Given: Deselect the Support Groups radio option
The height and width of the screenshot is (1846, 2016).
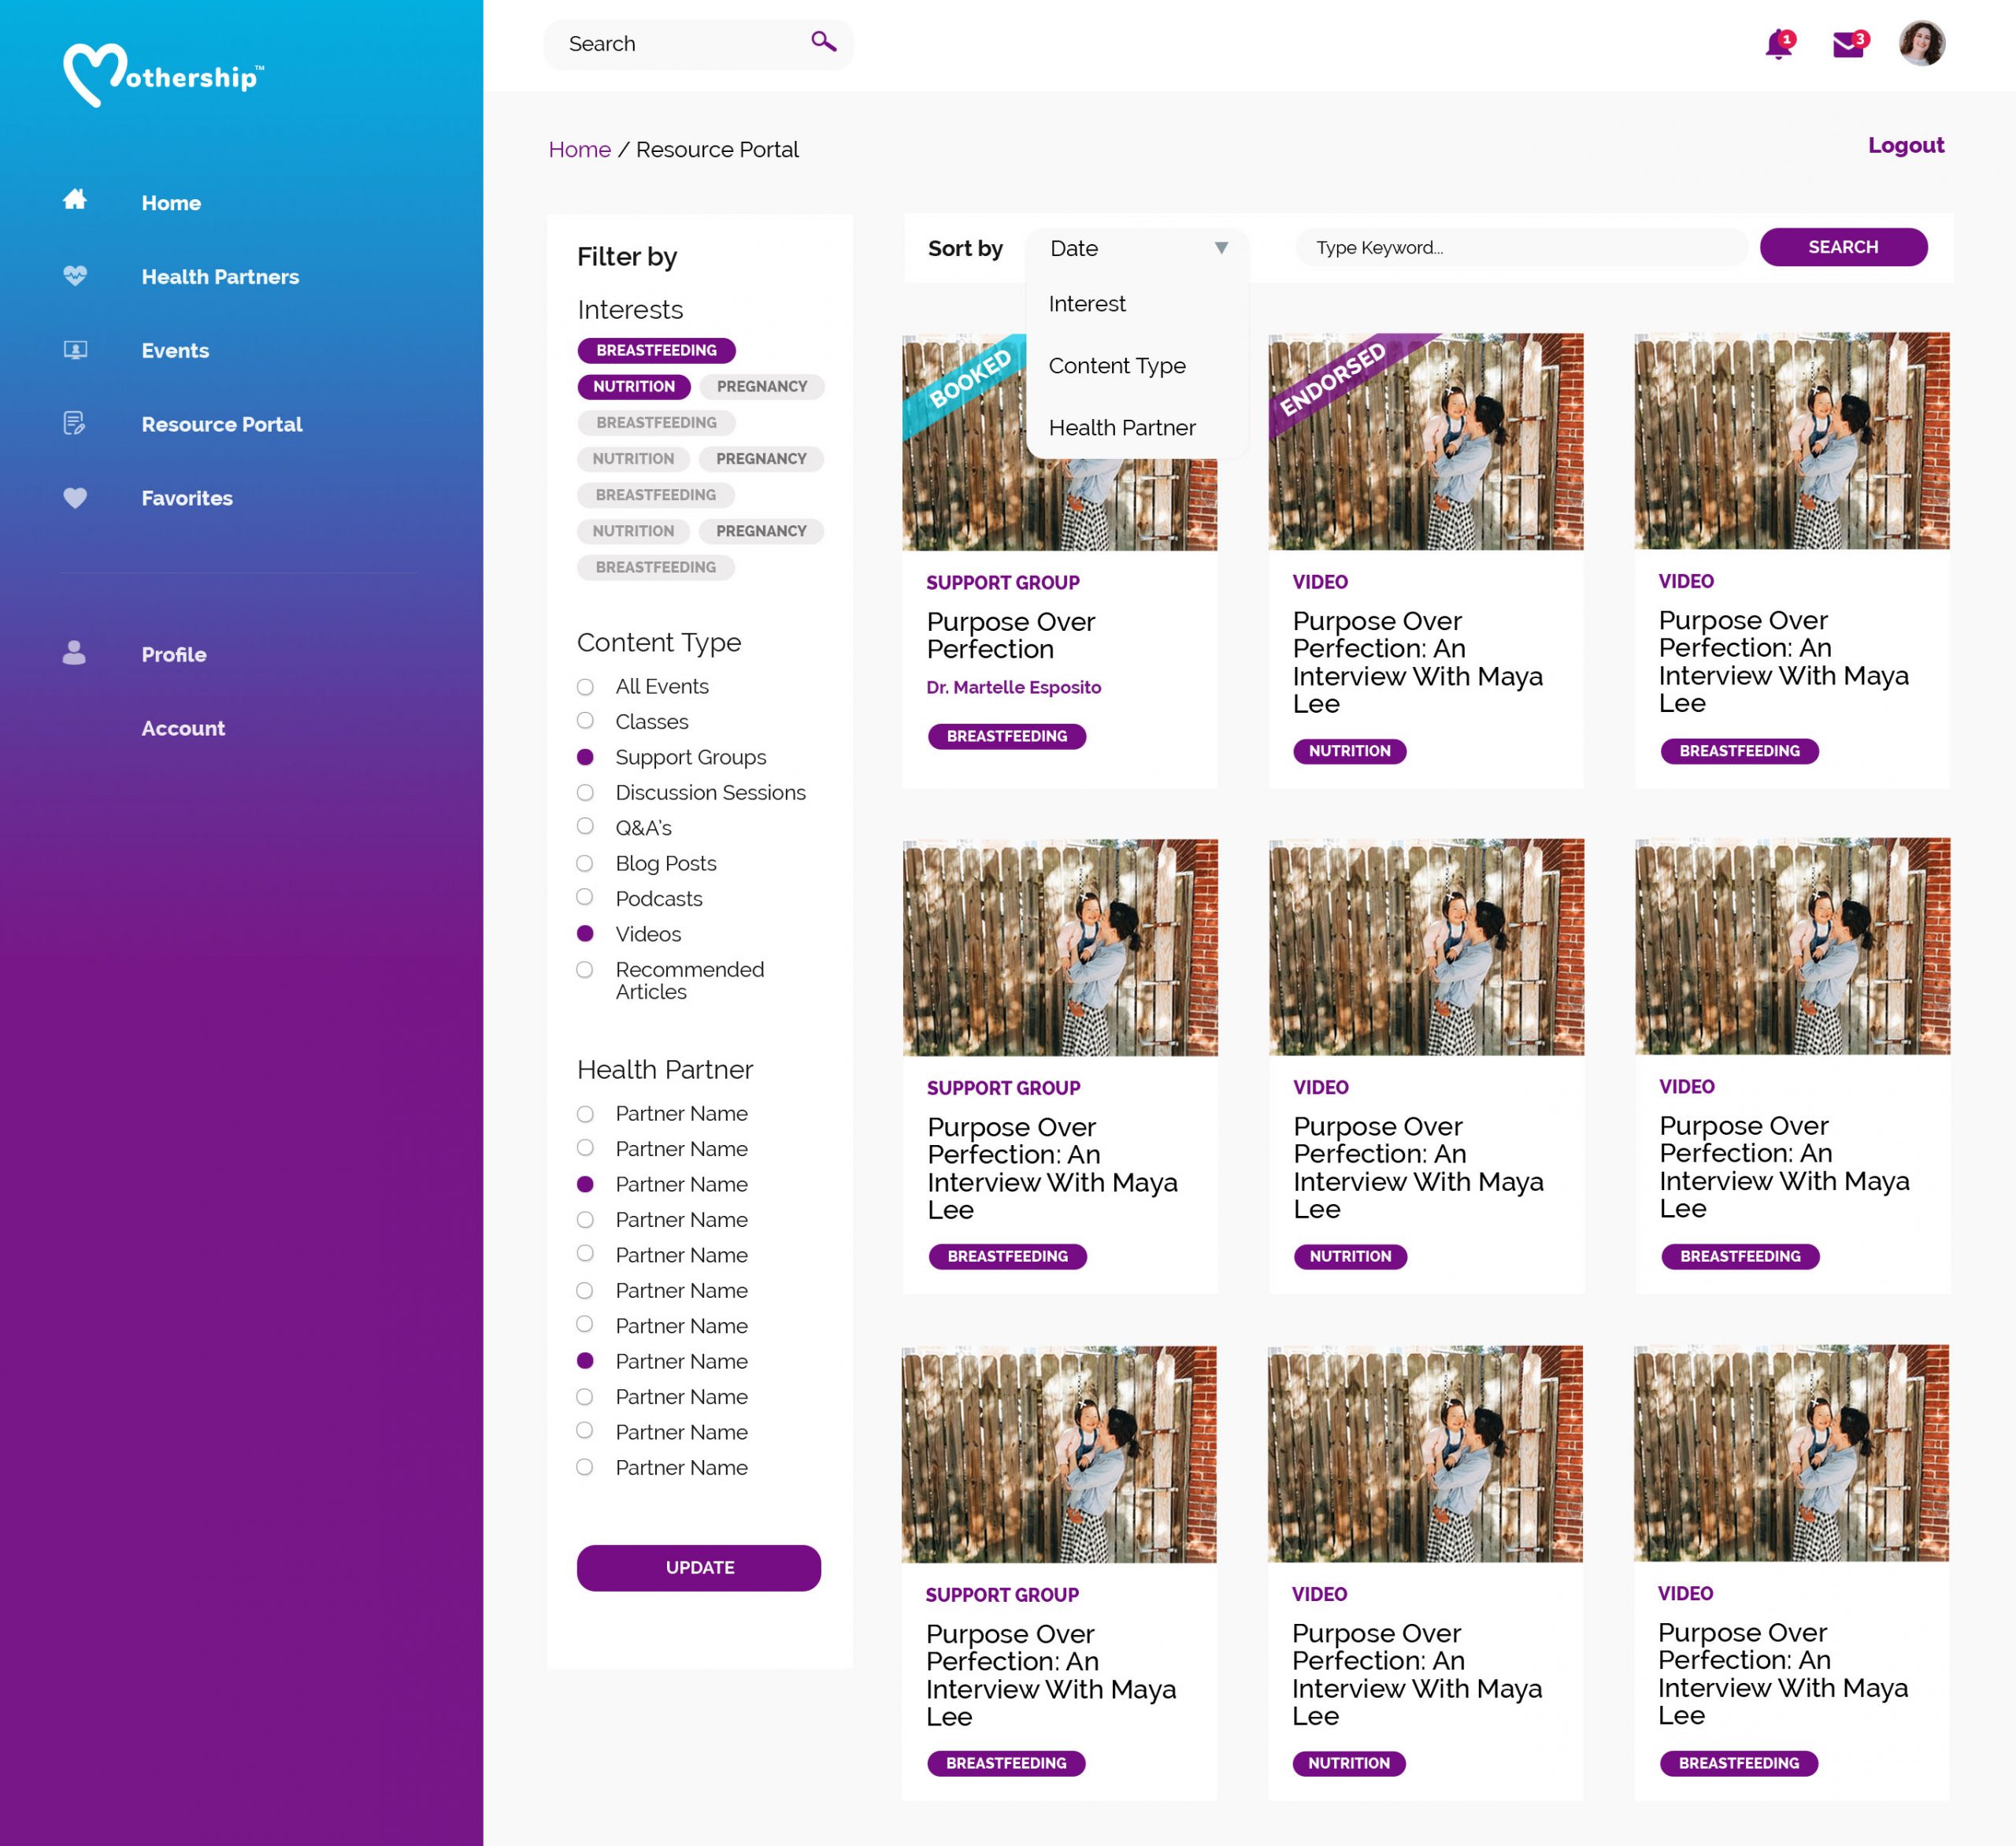Looking at the screenshot, I should click(x=585, y=757).
